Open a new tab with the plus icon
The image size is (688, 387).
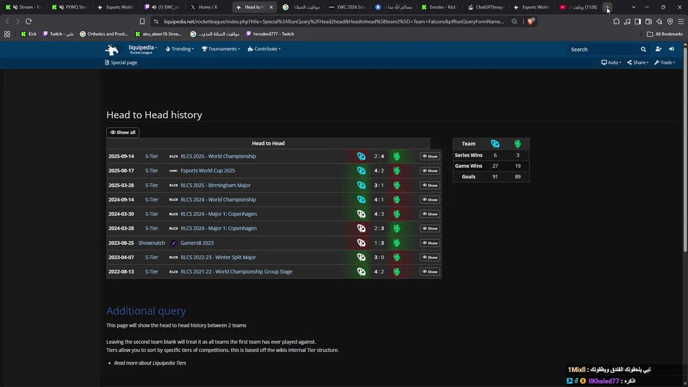coord(607,7)
